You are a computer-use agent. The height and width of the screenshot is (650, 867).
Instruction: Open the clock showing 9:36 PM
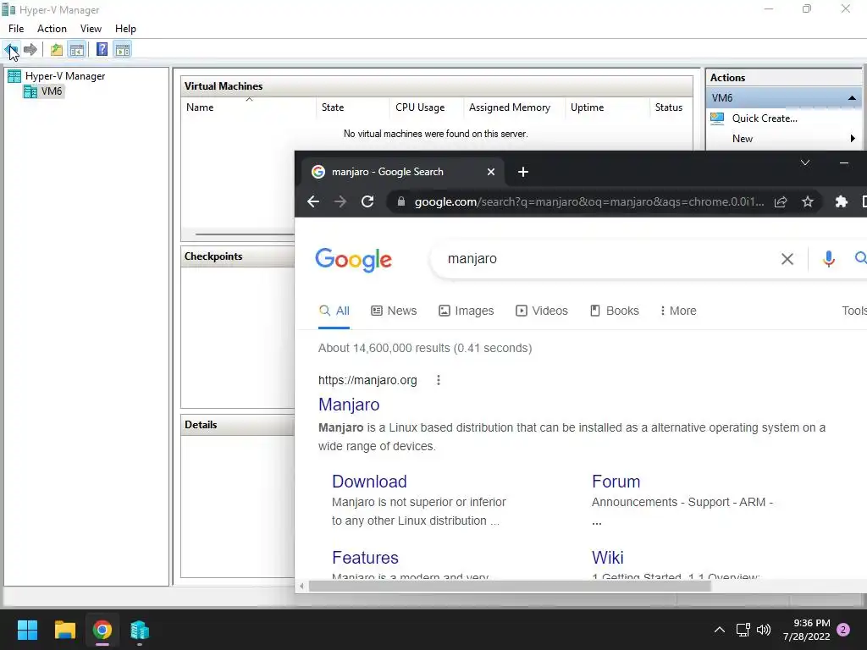pos(806,630)
